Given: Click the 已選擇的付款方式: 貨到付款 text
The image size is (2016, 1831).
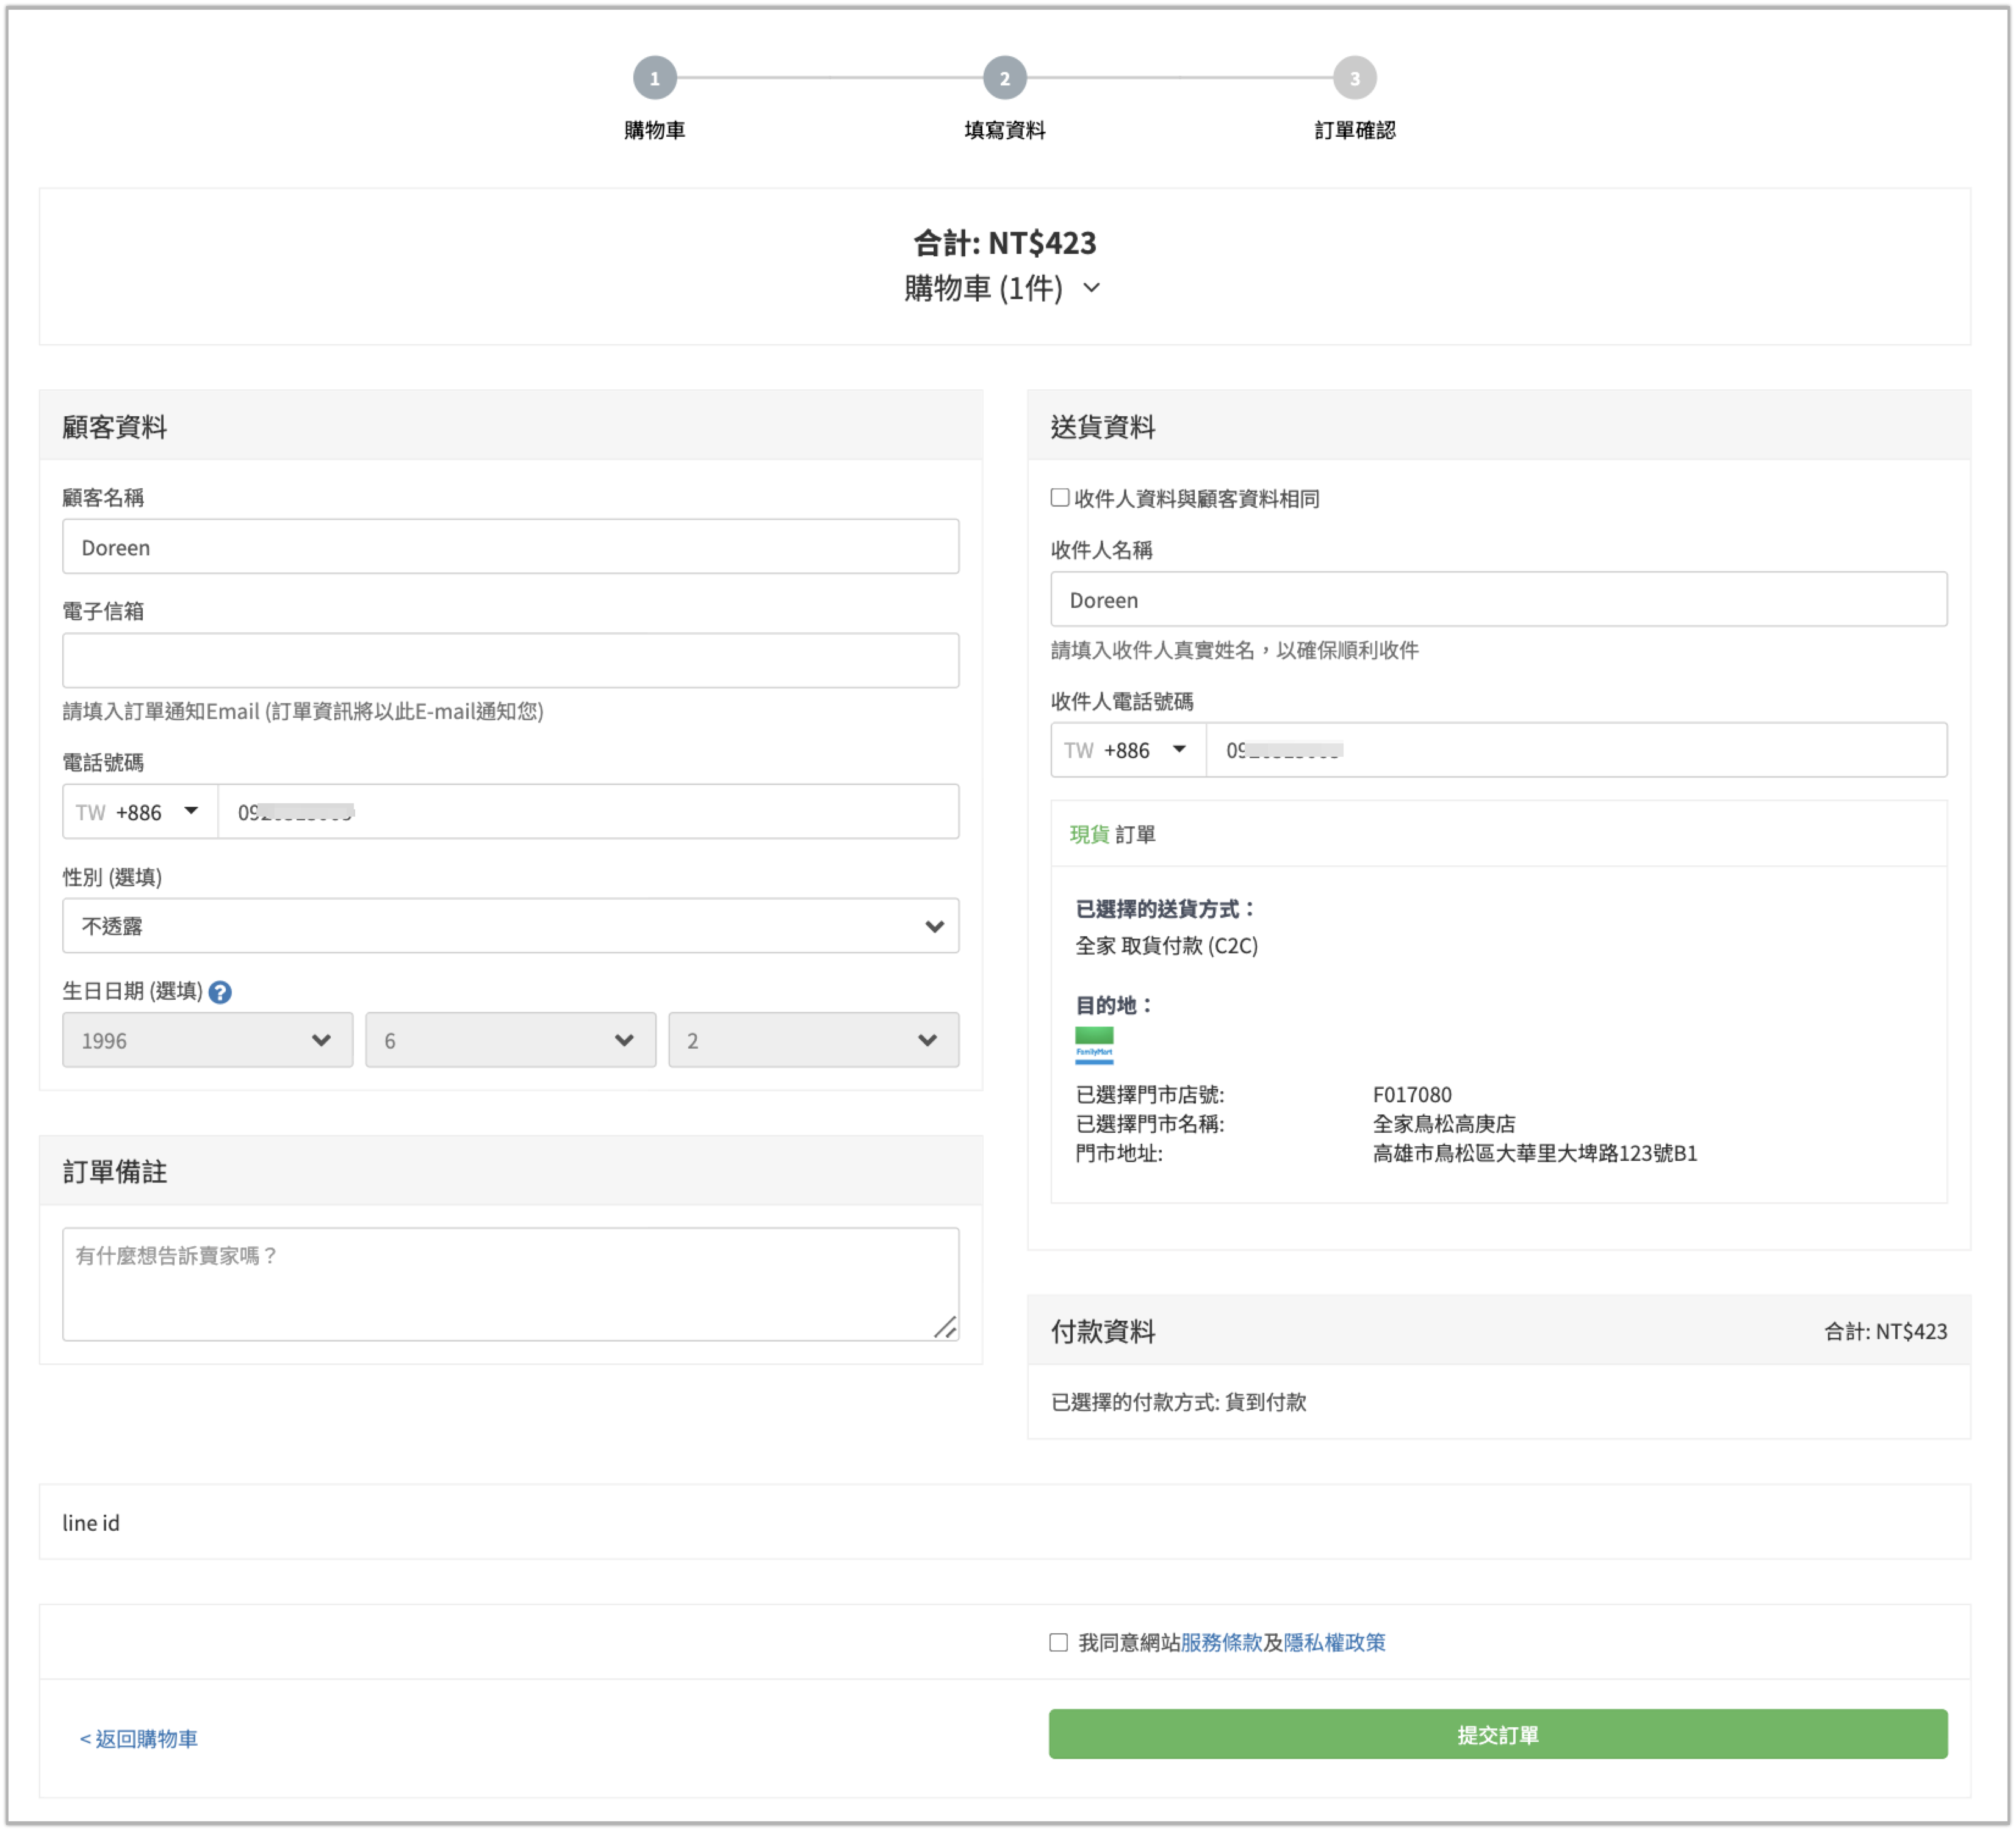Looking at the screenshot, I should (1178, 1402).
